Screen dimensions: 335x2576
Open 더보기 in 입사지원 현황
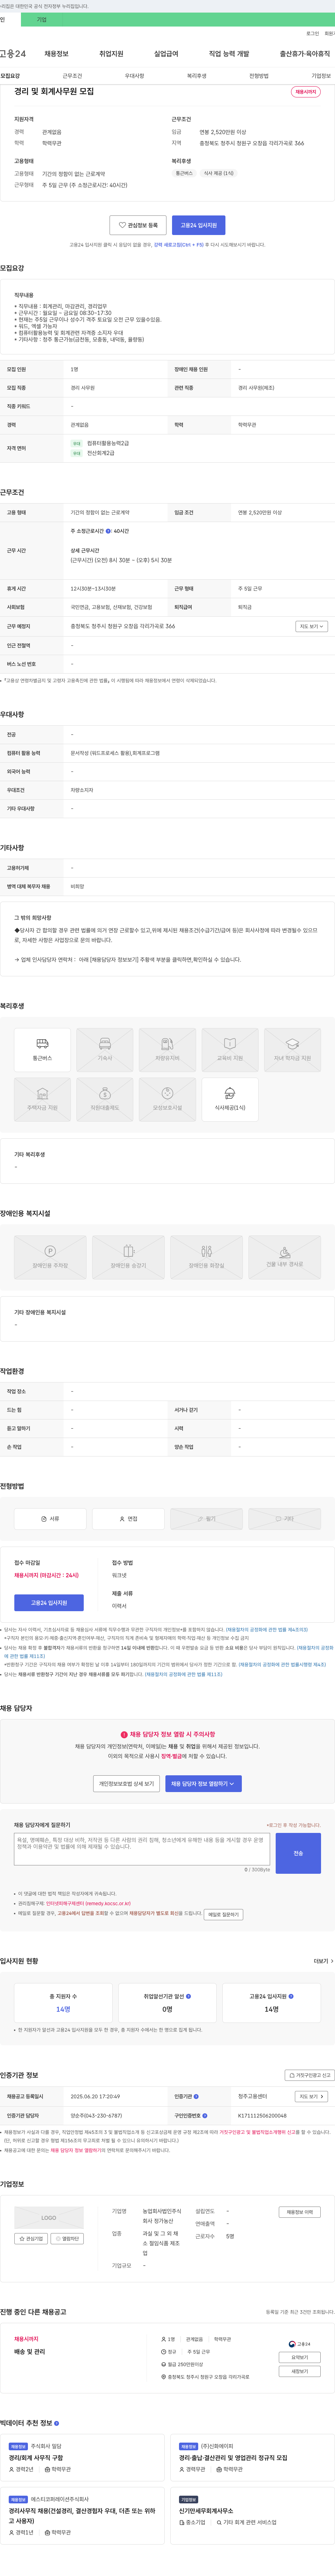pos(323,1961)
